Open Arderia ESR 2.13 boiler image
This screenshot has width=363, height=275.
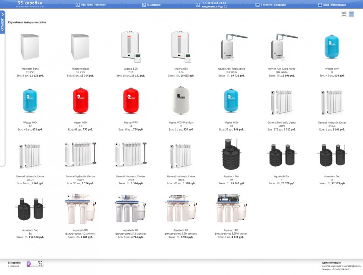[x=131, y=47]
